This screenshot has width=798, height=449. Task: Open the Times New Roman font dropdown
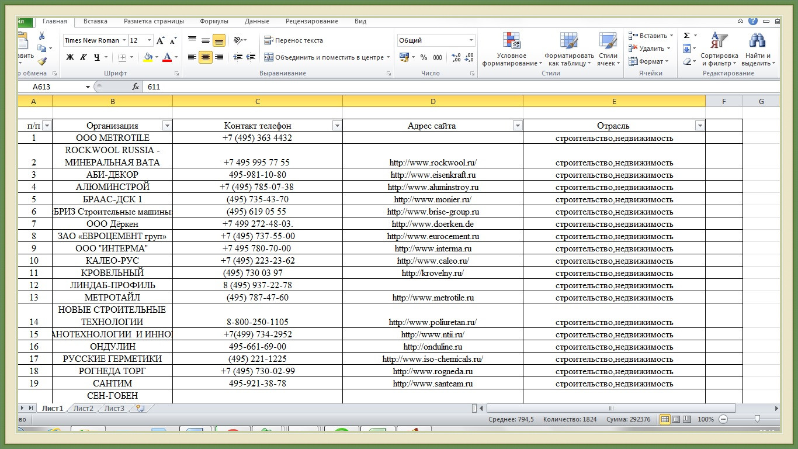tap(124, 40)
